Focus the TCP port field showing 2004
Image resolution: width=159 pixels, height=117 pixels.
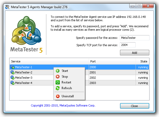(128, 45)
